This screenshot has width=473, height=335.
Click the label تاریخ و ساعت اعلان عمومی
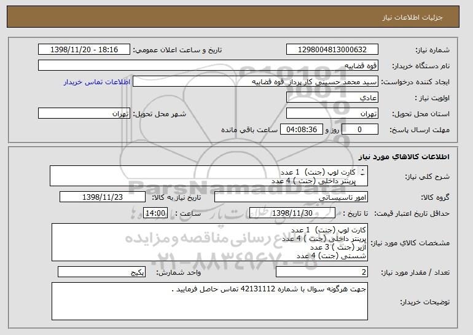pyautogui.click(x=178, y=50)
